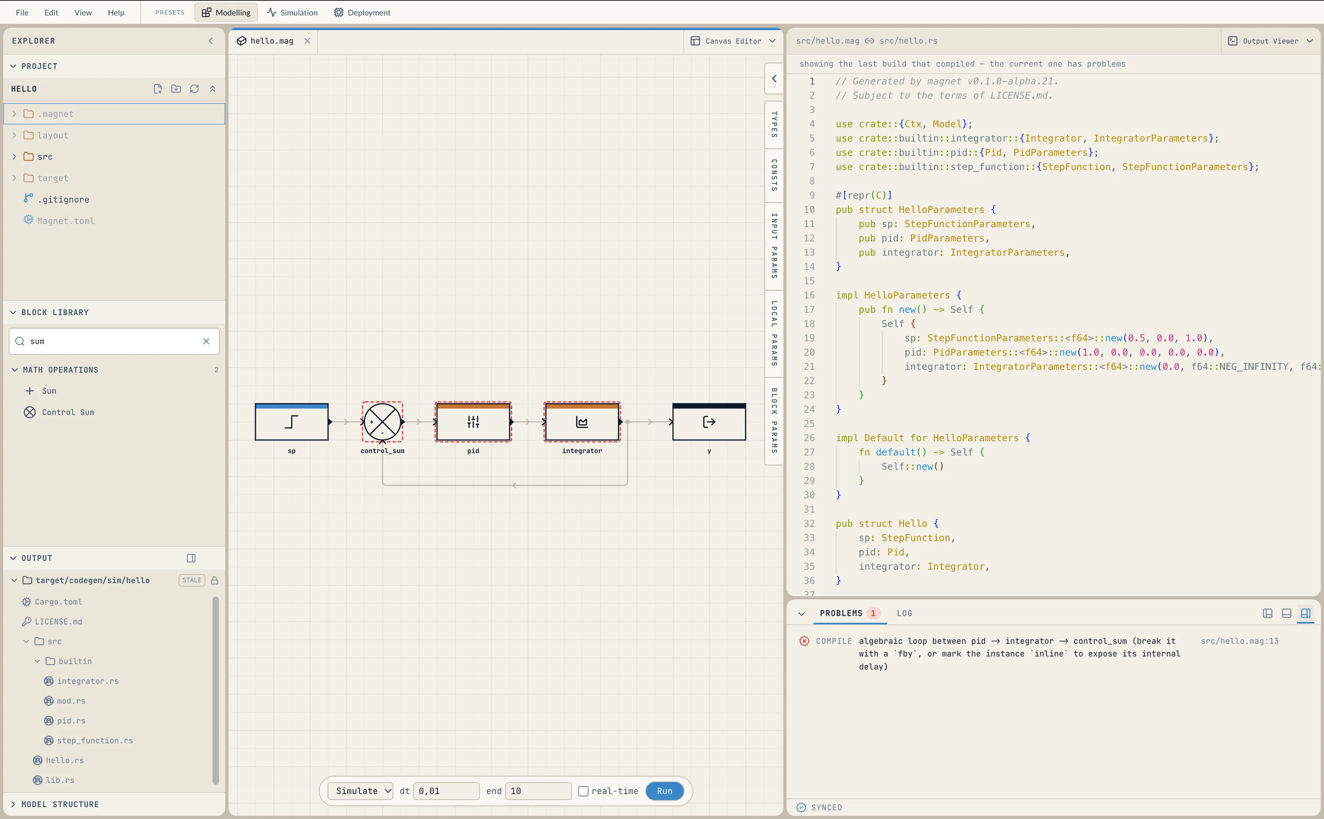Open the File menu

22,12
